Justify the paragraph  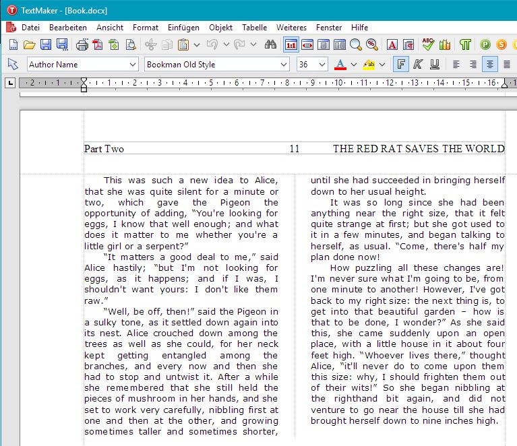507,64
